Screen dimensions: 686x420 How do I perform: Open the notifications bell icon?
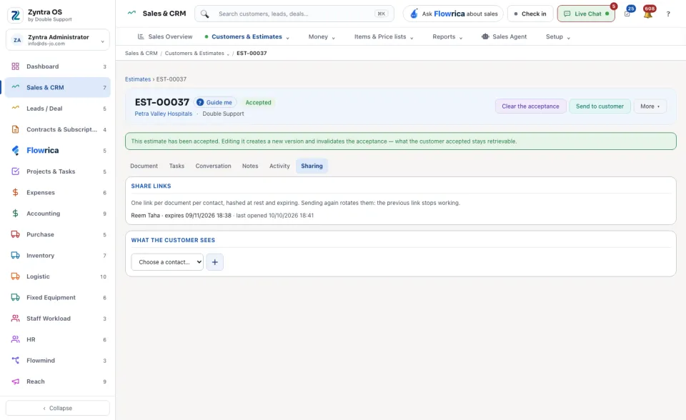coord(648,14)
